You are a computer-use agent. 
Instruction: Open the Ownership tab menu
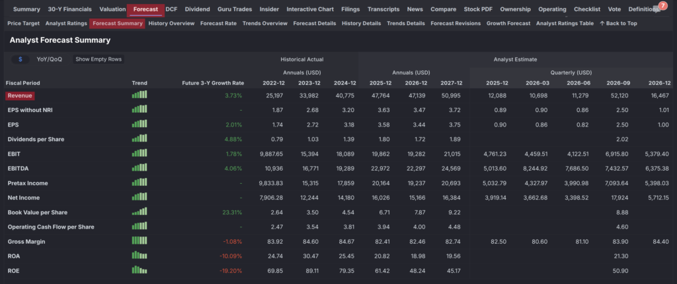(x=515, y=9)
